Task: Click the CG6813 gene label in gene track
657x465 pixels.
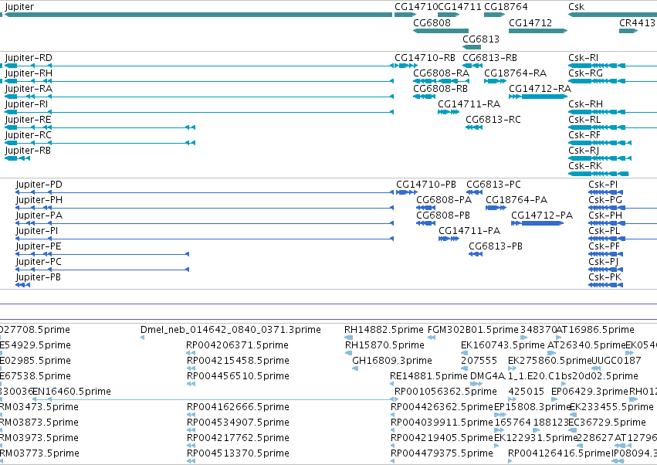Action: (x=481, y=39)
